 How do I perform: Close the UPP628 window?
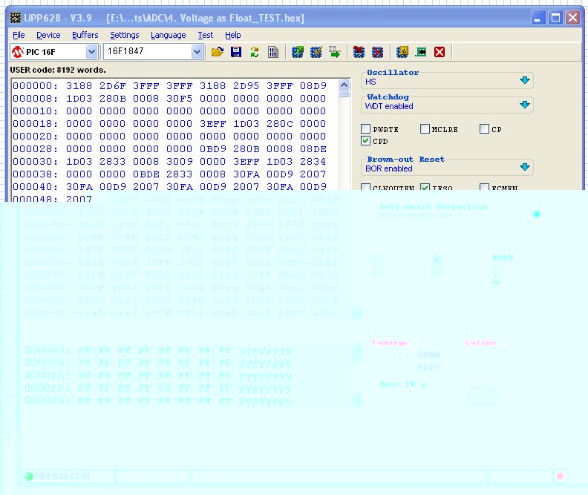[573, 18]
